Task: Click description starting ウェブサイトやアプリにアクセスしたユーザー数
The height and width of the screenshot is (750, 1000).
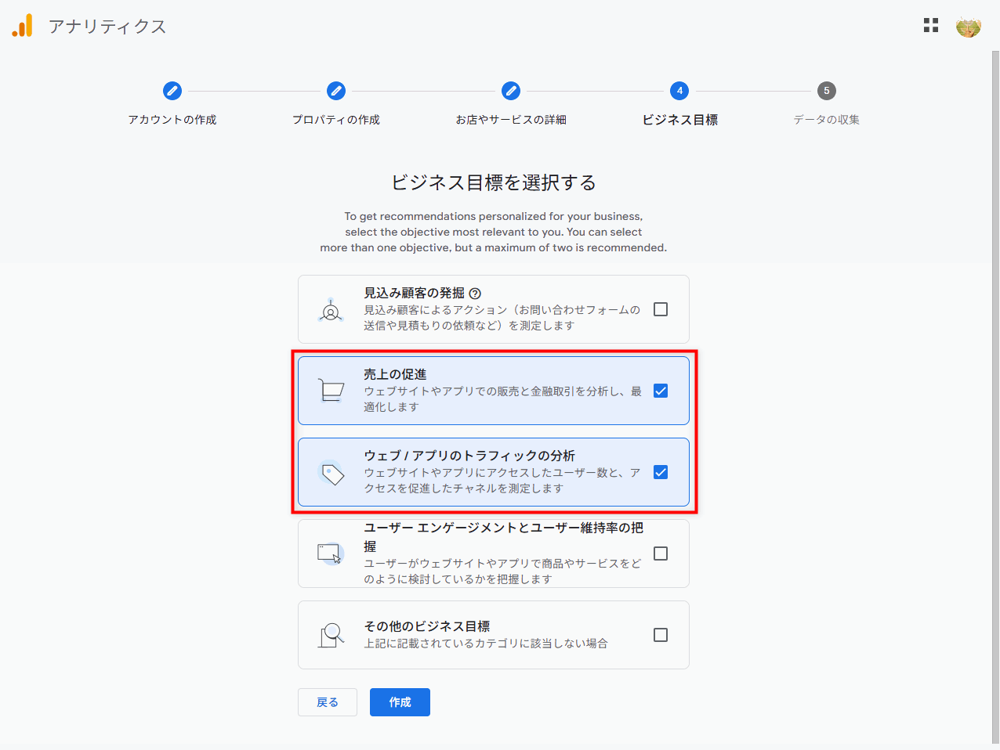Action: pos(502,480)
